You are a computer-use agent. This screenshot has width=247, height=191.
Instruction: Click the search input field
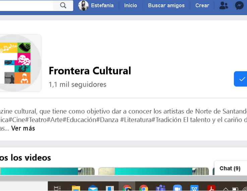coord(26,5)
